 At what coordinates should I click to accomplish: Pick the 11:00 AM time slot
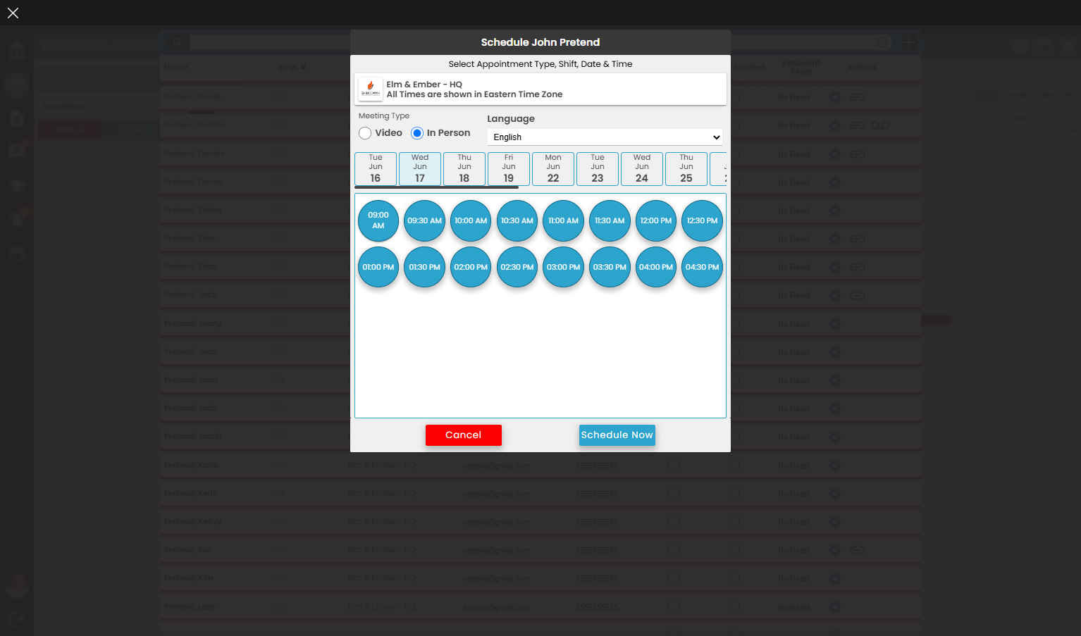[x=564, y=220]
